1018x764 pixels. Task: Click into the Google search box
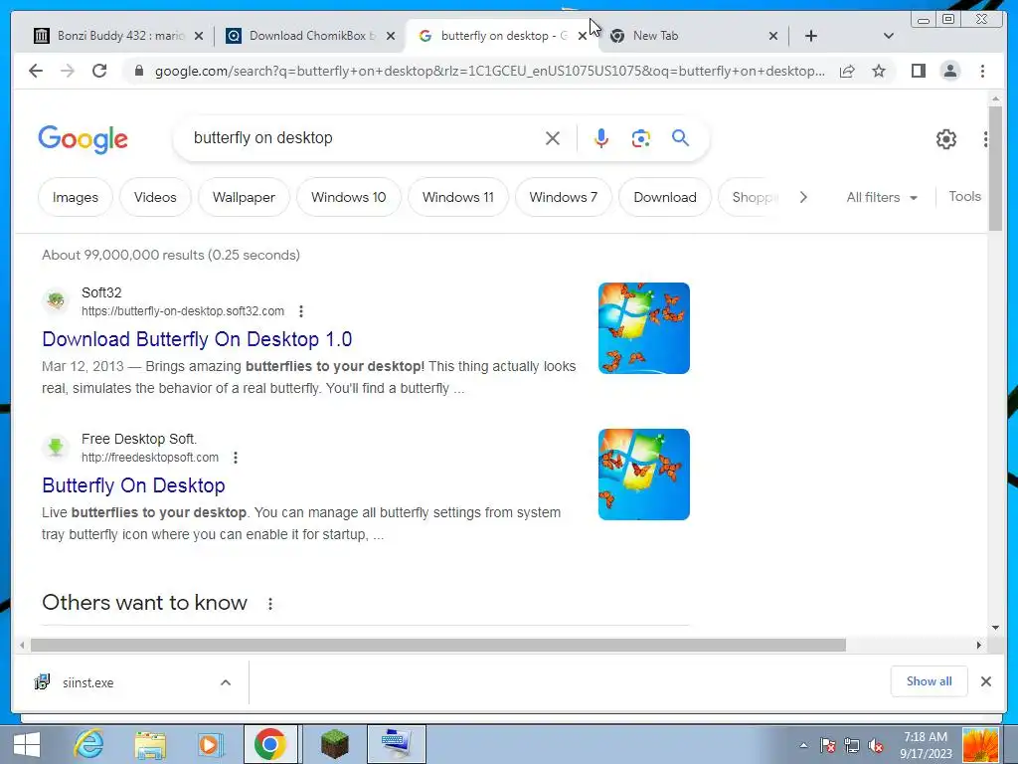364,137
